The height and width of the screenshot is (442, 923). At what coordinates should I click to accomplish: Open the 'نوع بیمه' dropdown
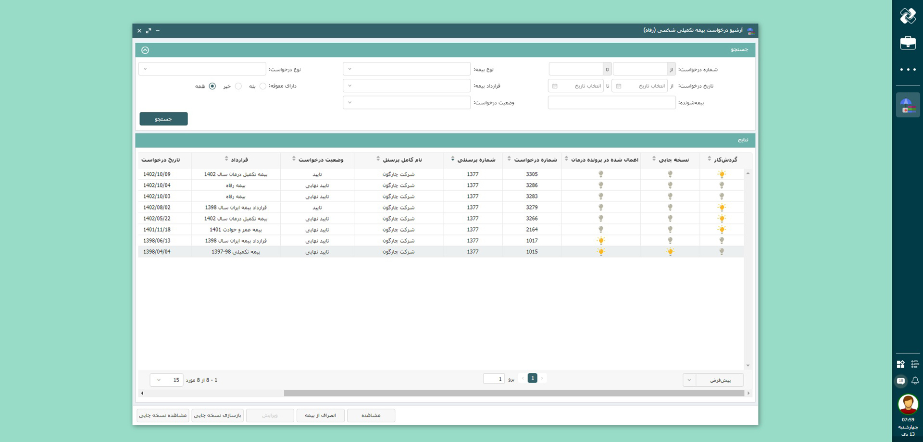406,69
